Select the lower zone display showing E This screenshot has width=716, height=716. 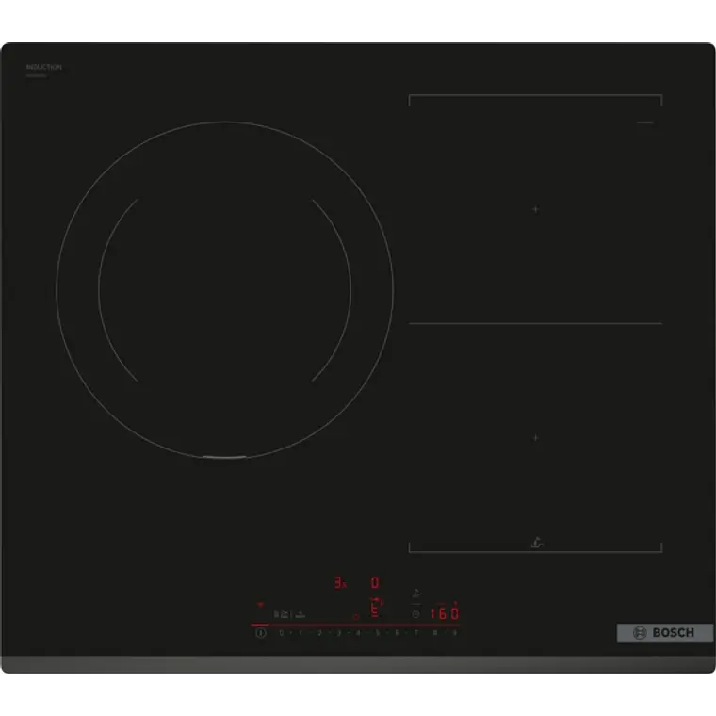pyautogui.click(x=374, y=609)
